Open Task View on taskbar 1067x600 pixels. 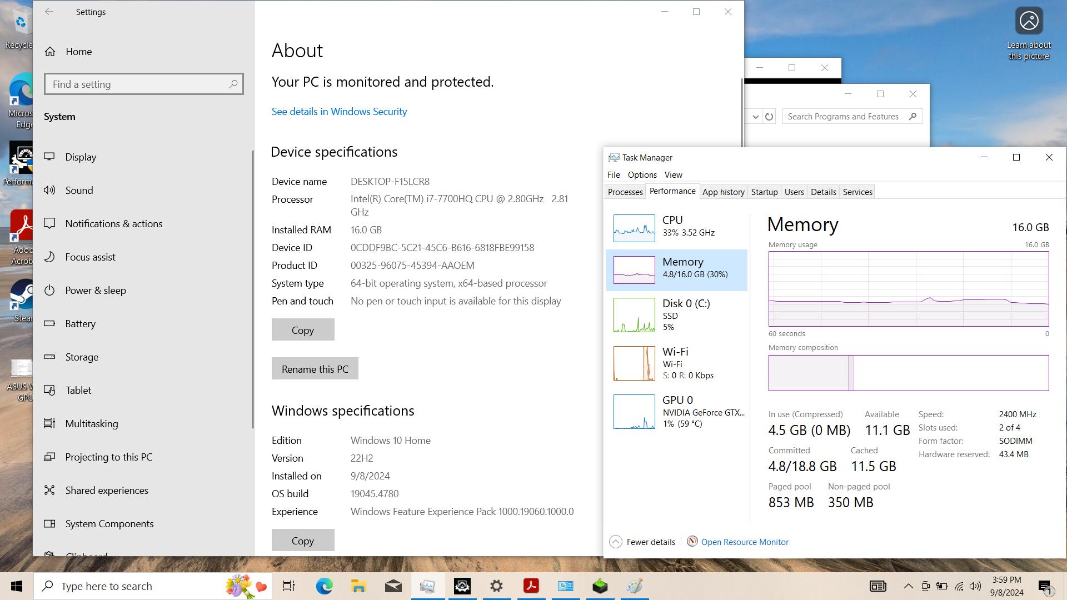coord(289,586)
